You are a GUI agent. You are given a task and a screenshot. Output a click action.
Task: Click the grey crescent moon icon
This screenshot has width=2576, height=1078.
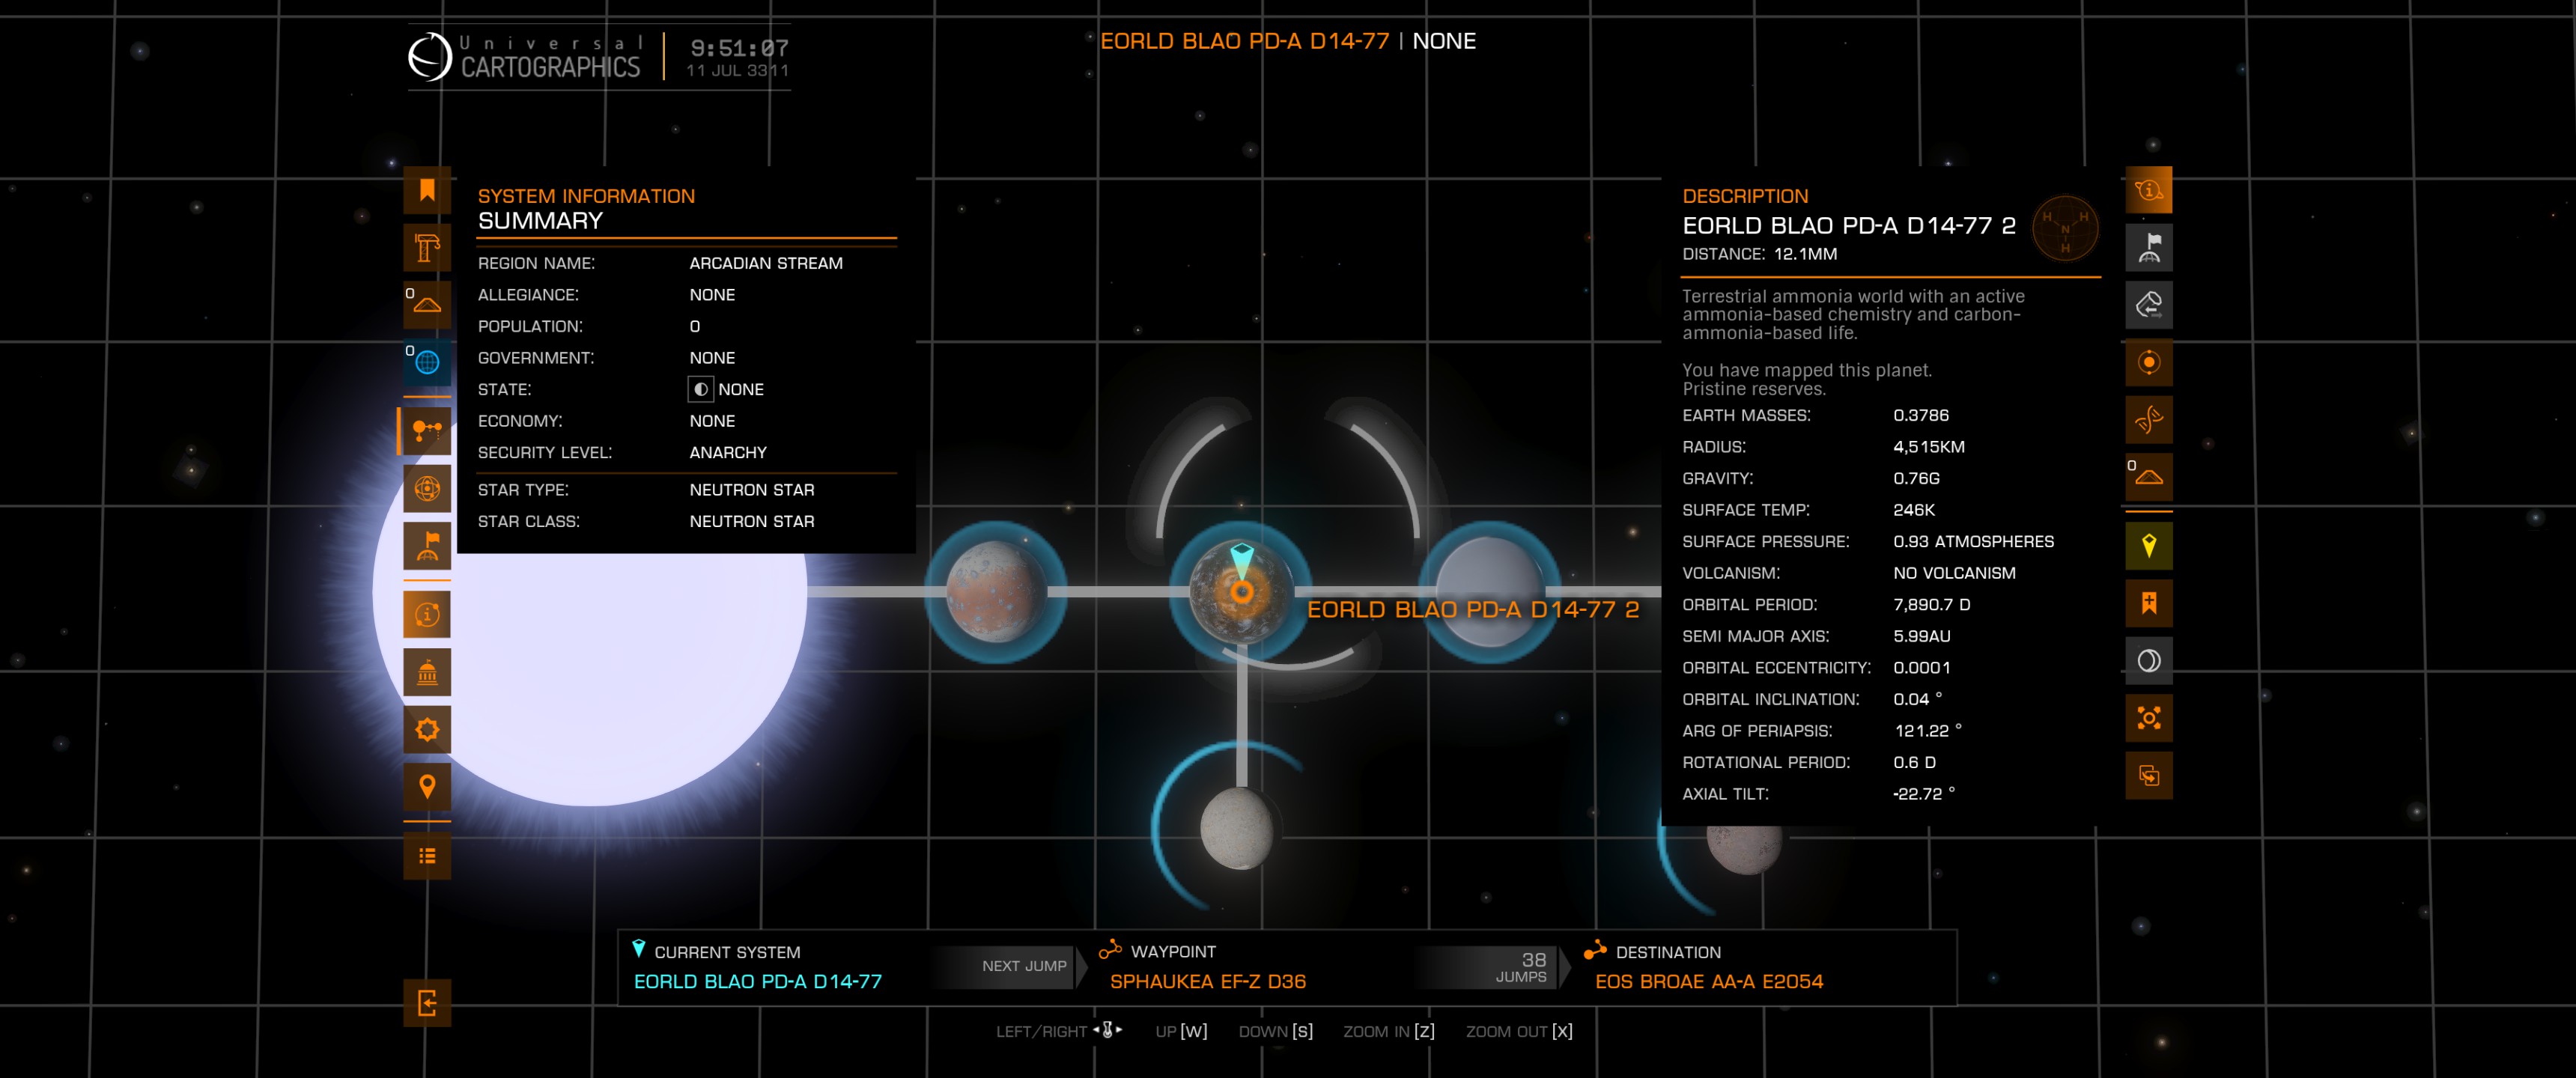click(x=2148, y=660)
